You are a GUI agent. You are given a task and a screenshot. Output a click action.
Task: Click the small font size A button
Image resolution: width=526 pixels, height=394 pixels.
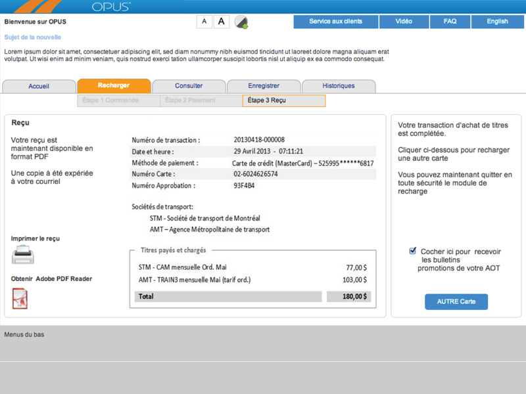[x=204, y=22]
